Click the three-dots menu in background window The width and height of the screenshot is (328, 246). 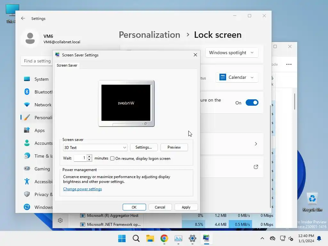tap(289, 64)
